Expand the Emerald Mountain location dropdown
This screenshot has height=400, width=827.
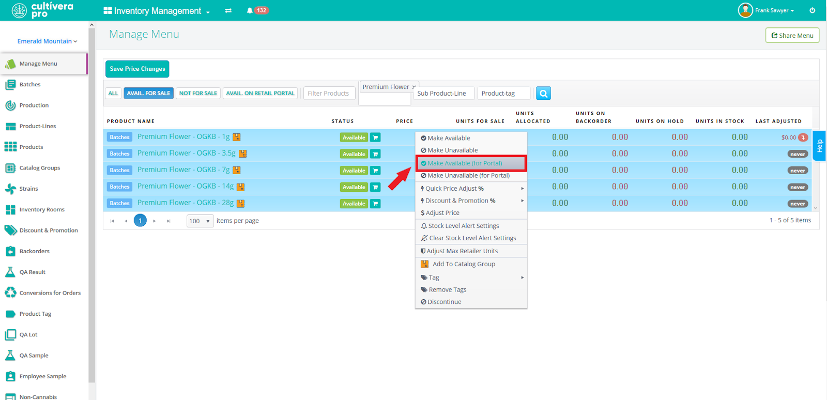point(47,41)
